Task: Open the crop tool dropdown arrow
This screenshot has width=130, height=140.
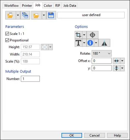Action: [84, 35]
